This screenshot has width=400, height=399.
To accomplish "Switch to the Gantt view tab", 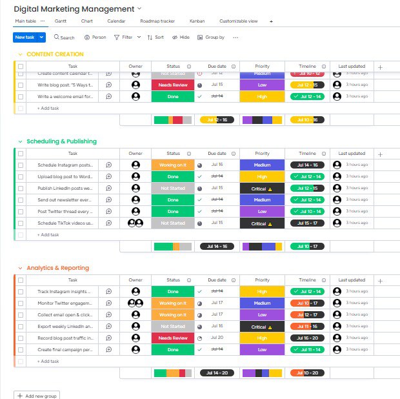I will (x=61, y=21).
